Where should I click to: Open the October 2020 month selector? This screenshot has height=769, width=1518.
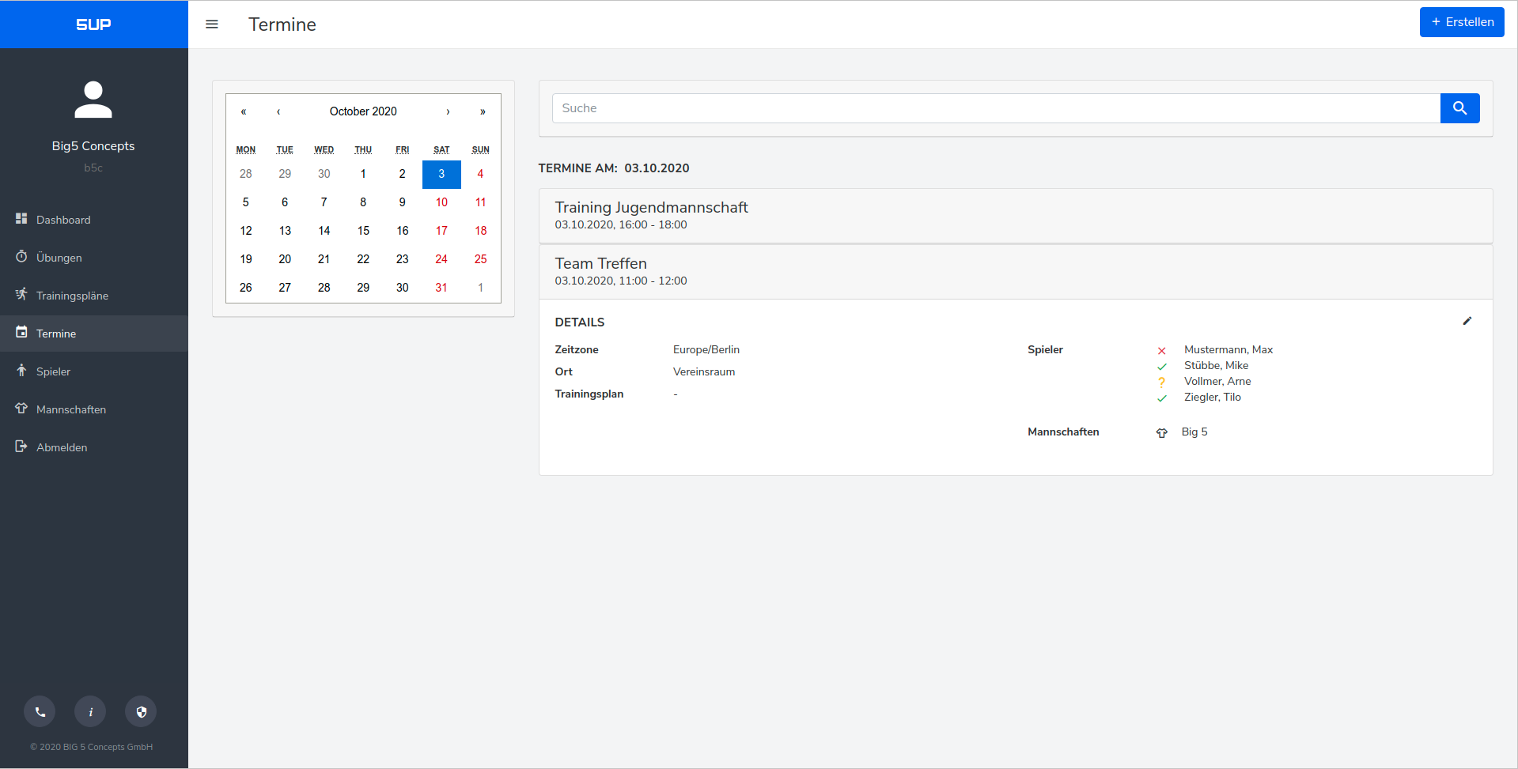pyautogui.click(x=363, y=111)
